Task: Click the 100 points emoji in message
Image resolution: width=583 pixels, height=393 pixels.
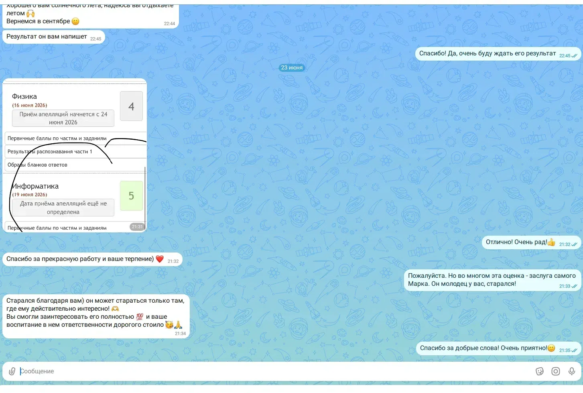Action: [140, 317]
